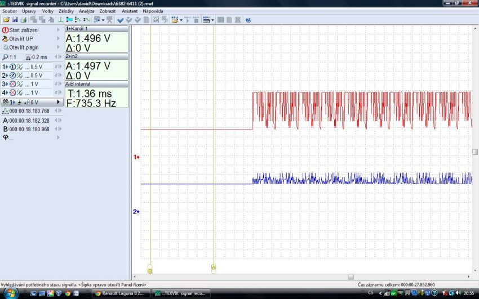Click the vertical scrollbar thumb
Screen dimensions: 479x299
point(474,151)
